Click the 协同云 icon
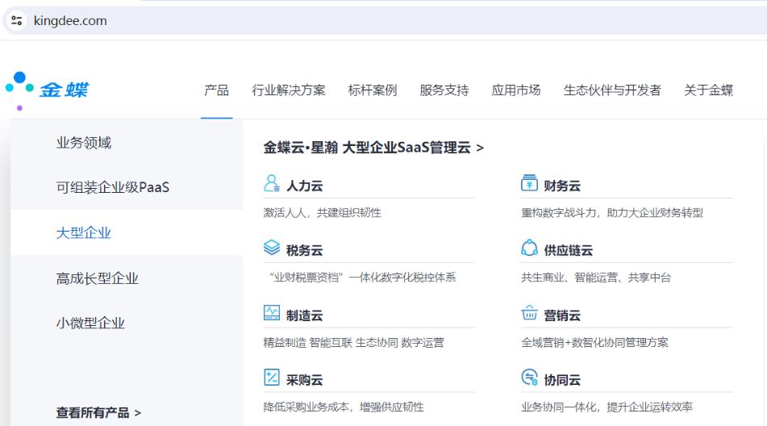767x426 pixels. (x=529, y=377)
